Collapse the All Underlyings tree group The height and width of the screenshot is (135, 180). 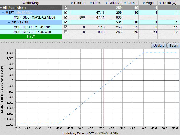click(x=1, y=8)
